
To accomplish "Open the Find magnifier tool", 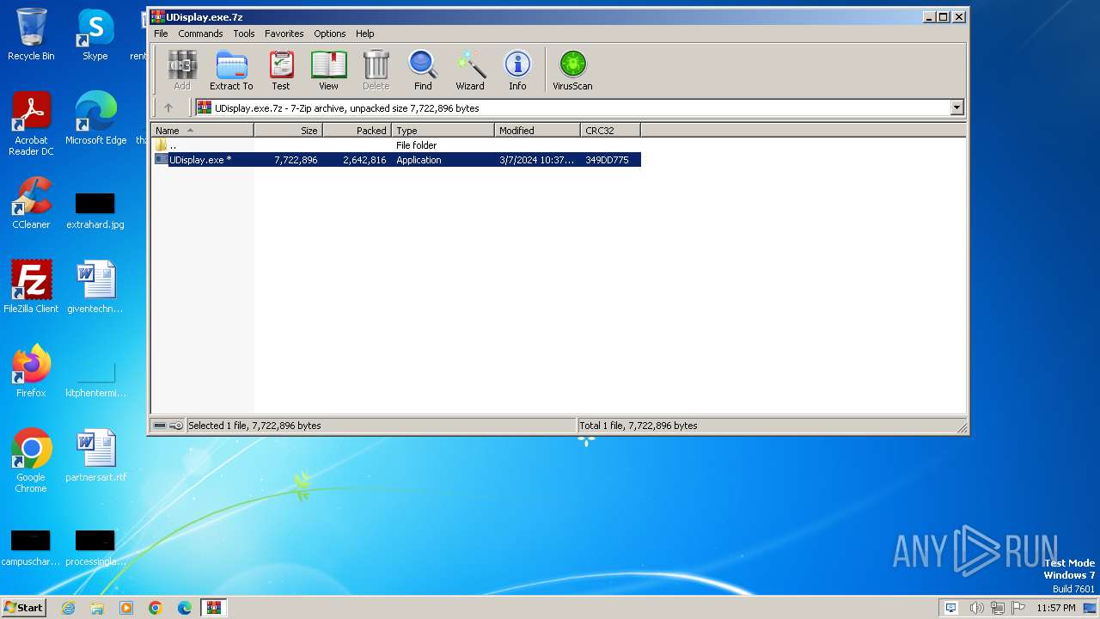I will (423, 70).
